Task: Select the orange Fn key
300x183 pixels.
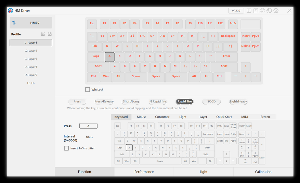Action: 206,77
